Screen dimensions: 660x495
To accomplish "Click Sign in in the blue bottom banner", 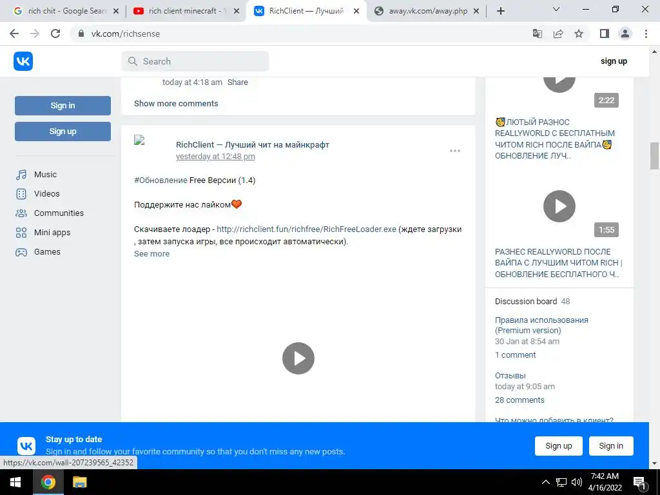I will click(x=611, y=446).
